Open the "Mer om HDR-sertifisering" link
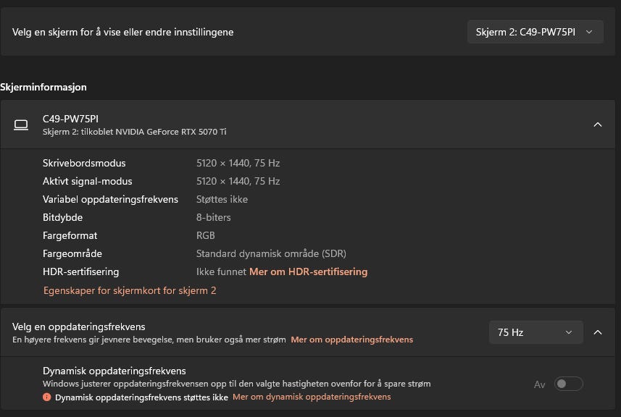This screenshot has height=417, width=621. click(308, 271)
